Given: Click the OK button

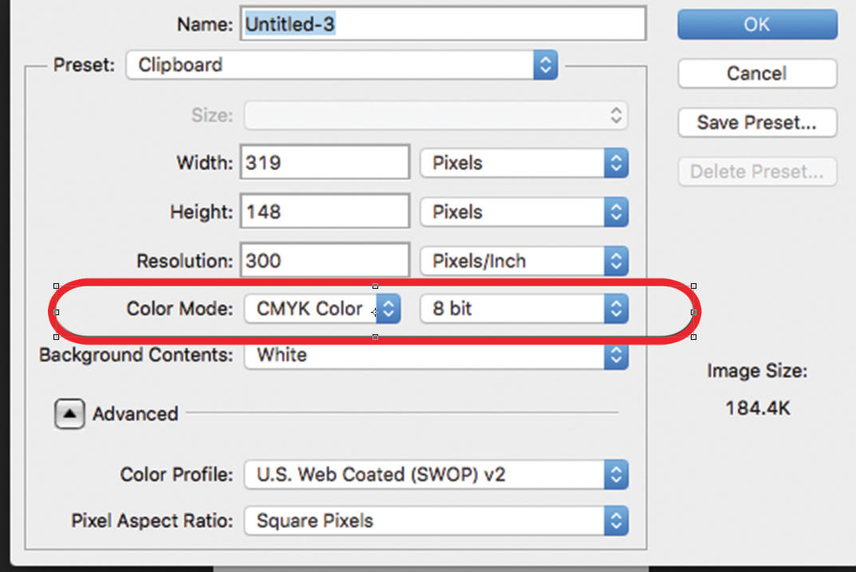Looking at the screenshot, I should pyautogui.click(x=757, y=24).
